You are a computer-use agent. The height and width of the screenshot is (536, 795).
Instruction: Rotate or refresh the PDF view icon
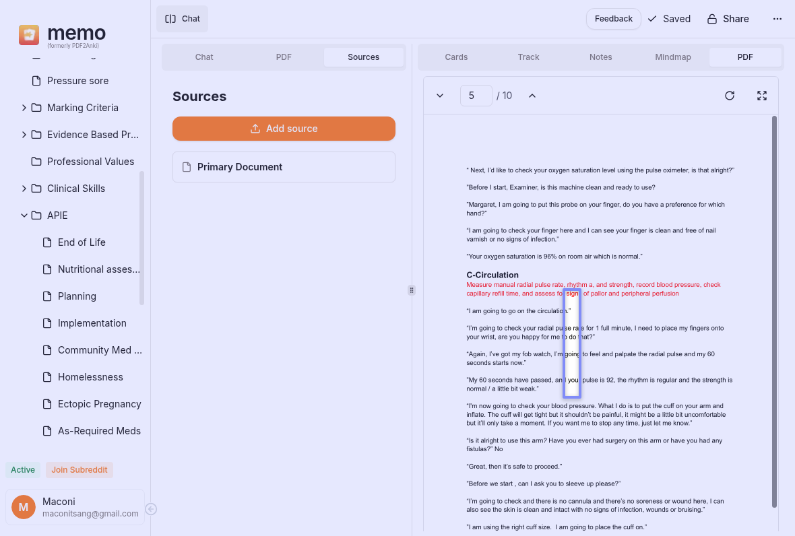click(730, 96)
